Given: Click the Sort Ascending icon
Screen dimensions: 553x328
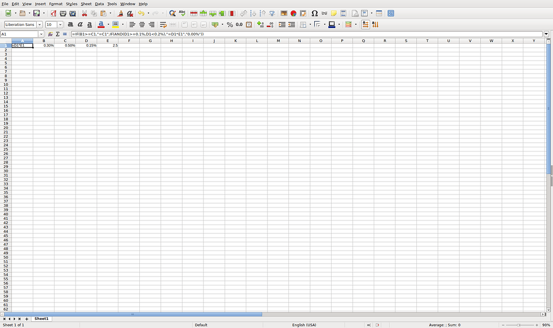Looking at the screenshot, I should (x=254, y=12).
